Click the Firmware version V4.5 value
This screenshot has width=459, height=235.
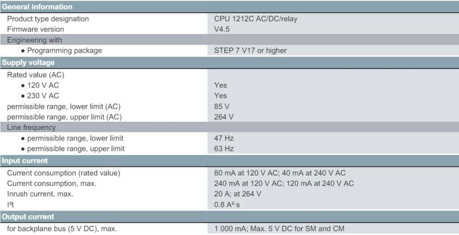pyautogui.click(x=221, y=29)
